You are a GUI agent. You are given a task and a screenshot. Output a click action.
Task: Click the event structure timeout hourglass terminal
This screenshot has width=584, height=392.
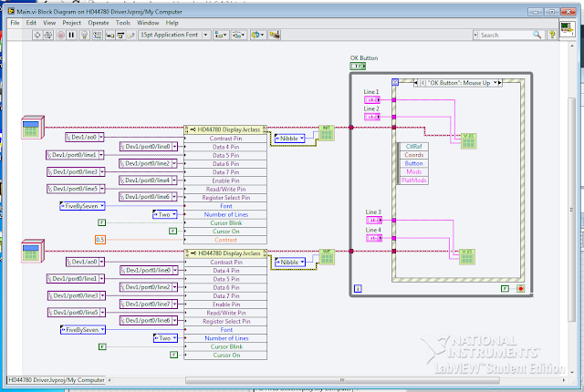[395, 82]
